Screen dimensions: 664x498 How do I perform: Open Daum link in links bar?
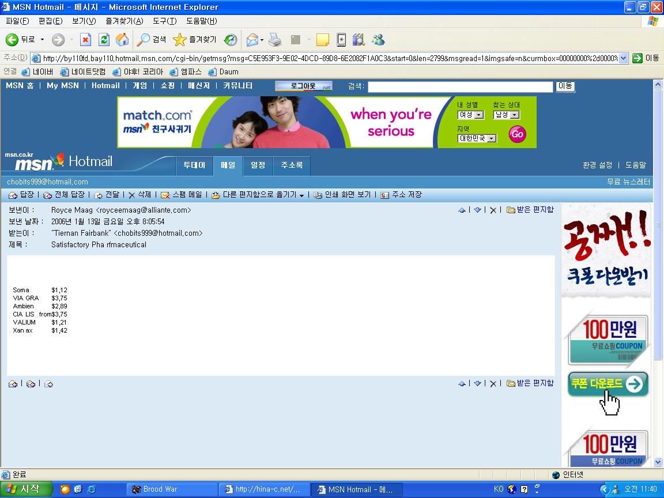click(224, 72)
